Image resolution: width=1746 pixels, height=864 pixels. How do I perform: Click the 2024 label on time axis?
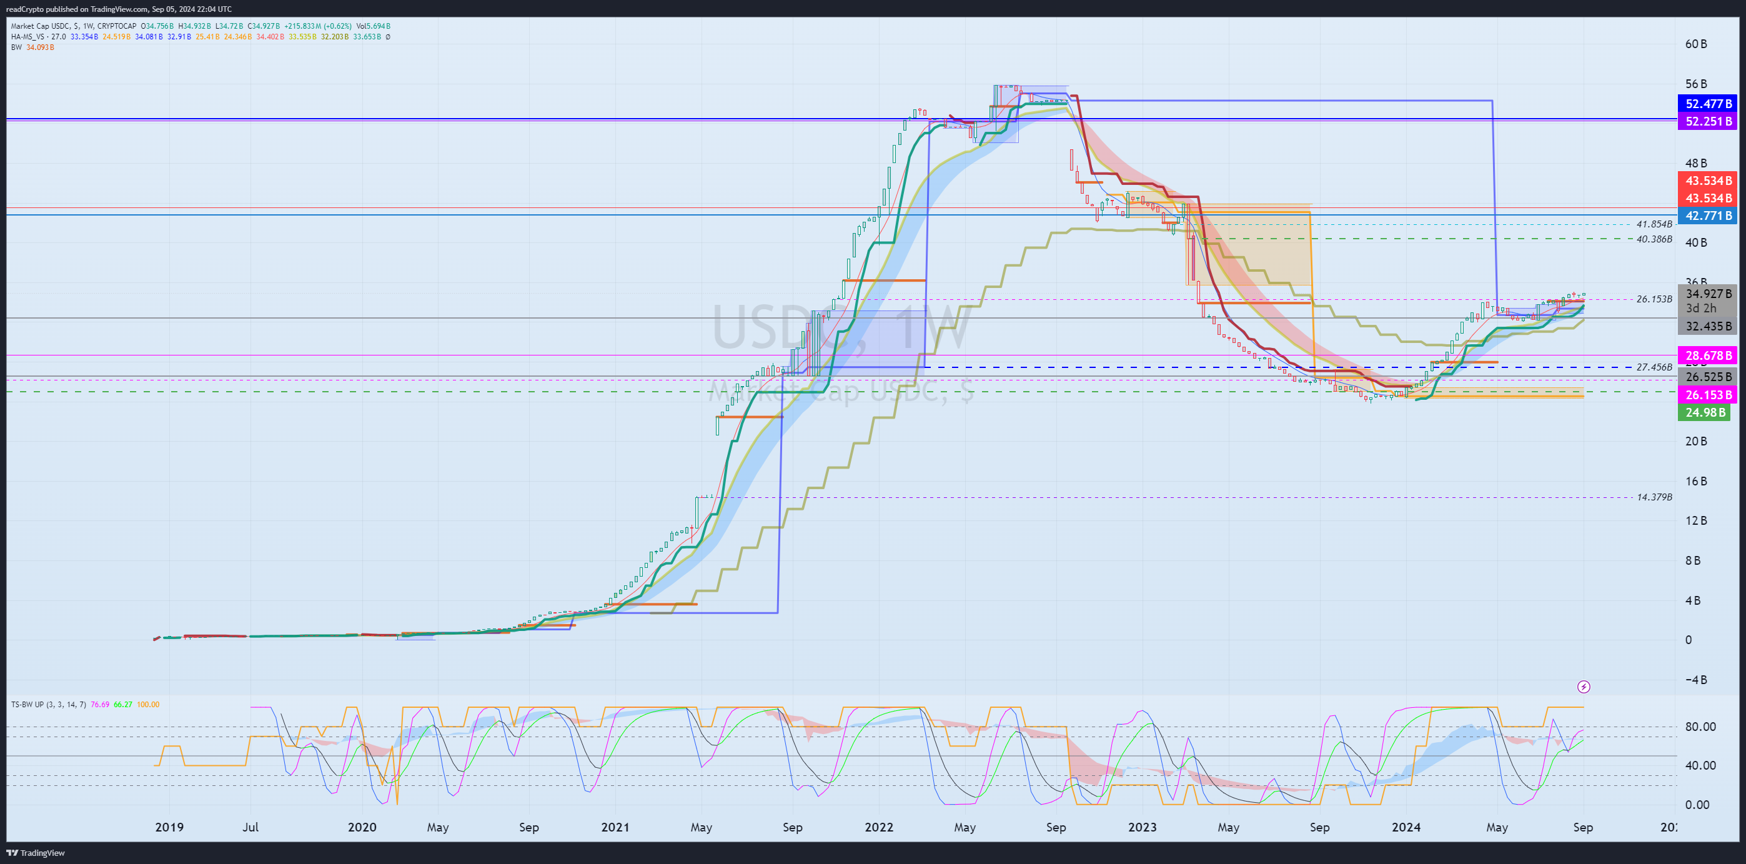click(1406, 827)
